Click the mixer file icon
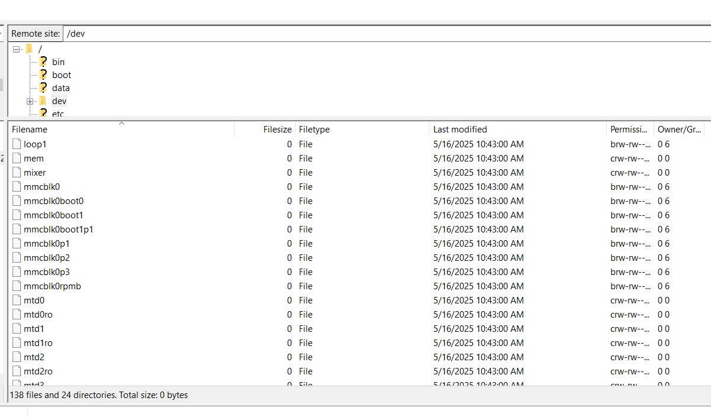Viewport: 711px width, 417px height. click(17, 172)
